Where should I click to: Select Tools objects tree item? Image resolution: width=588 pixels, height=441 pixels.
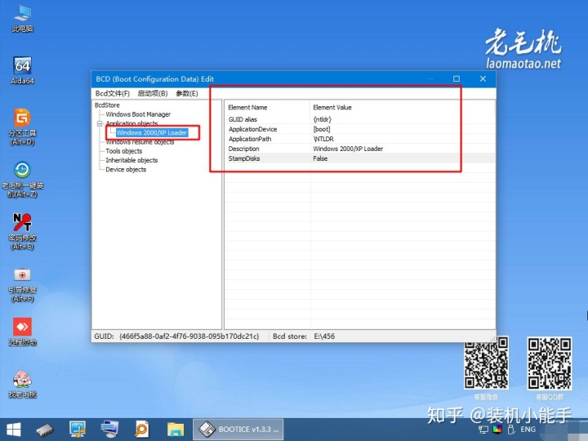(x=124, y=151)
